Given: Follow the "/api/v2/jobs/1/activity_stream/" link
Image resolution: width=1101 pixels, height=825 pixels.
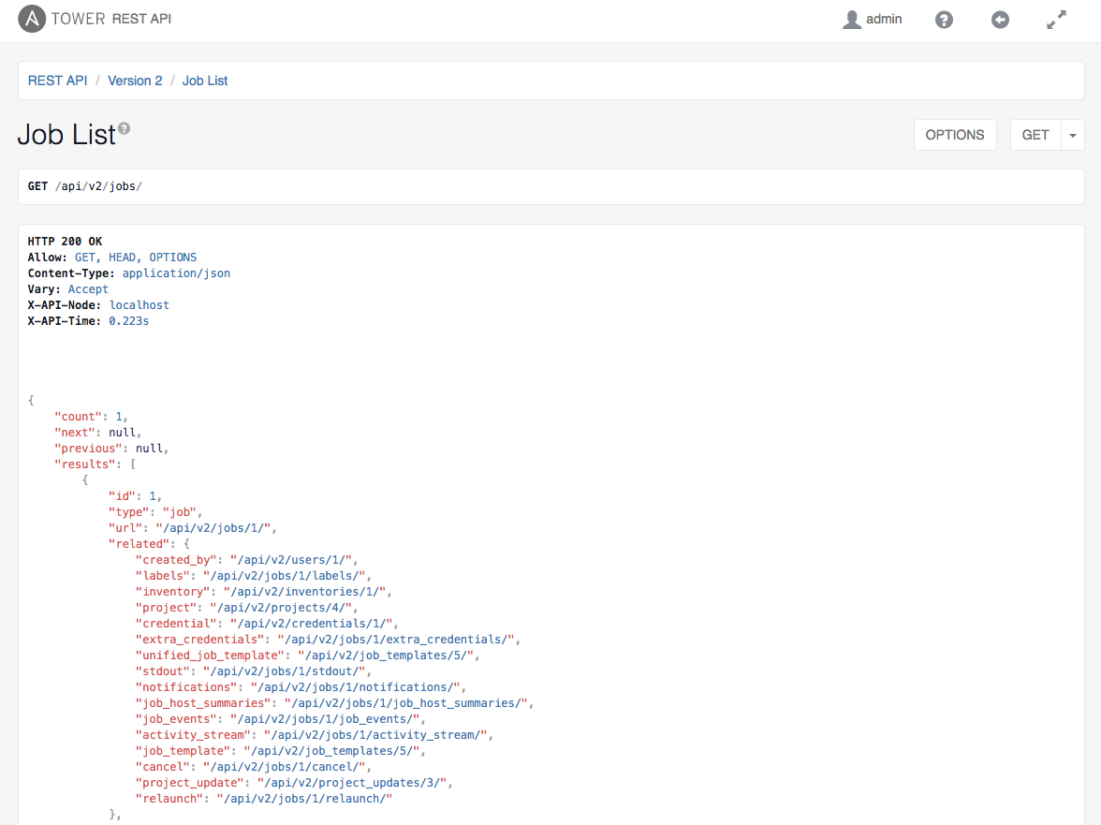Looking at the screenshot, I should (x=374, y=735).
